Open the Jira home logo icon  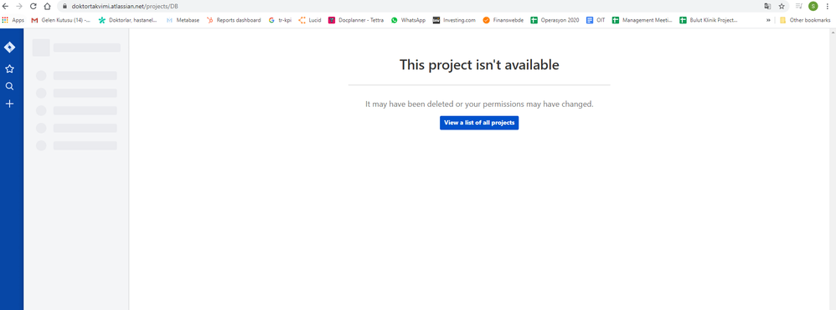click(x=9, y=48)
